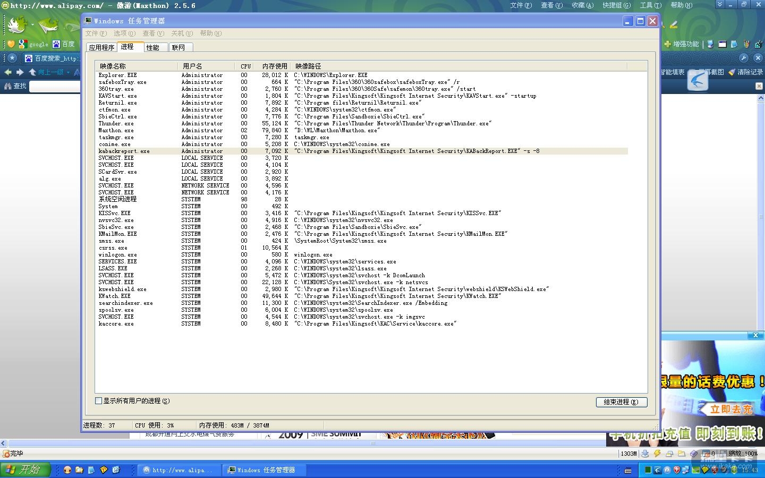Select the Thunder.exe process row
The width and height of the screenshot is (765, 478).
[x=362, y=124]
